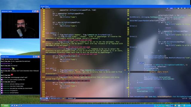Click "func daemon() {" on line 101

click(x=52, y=33)
